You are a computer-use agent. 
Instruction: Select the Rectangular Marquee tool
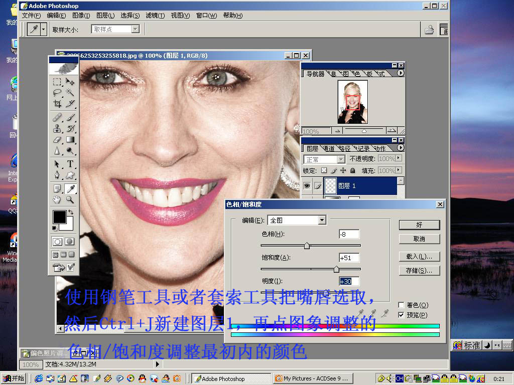tap(57, 82)
